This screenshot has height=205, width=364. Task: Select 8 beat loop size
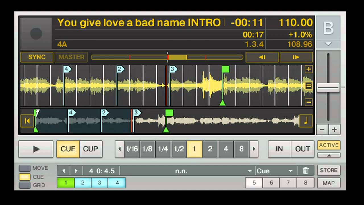(x=241, y=149)
